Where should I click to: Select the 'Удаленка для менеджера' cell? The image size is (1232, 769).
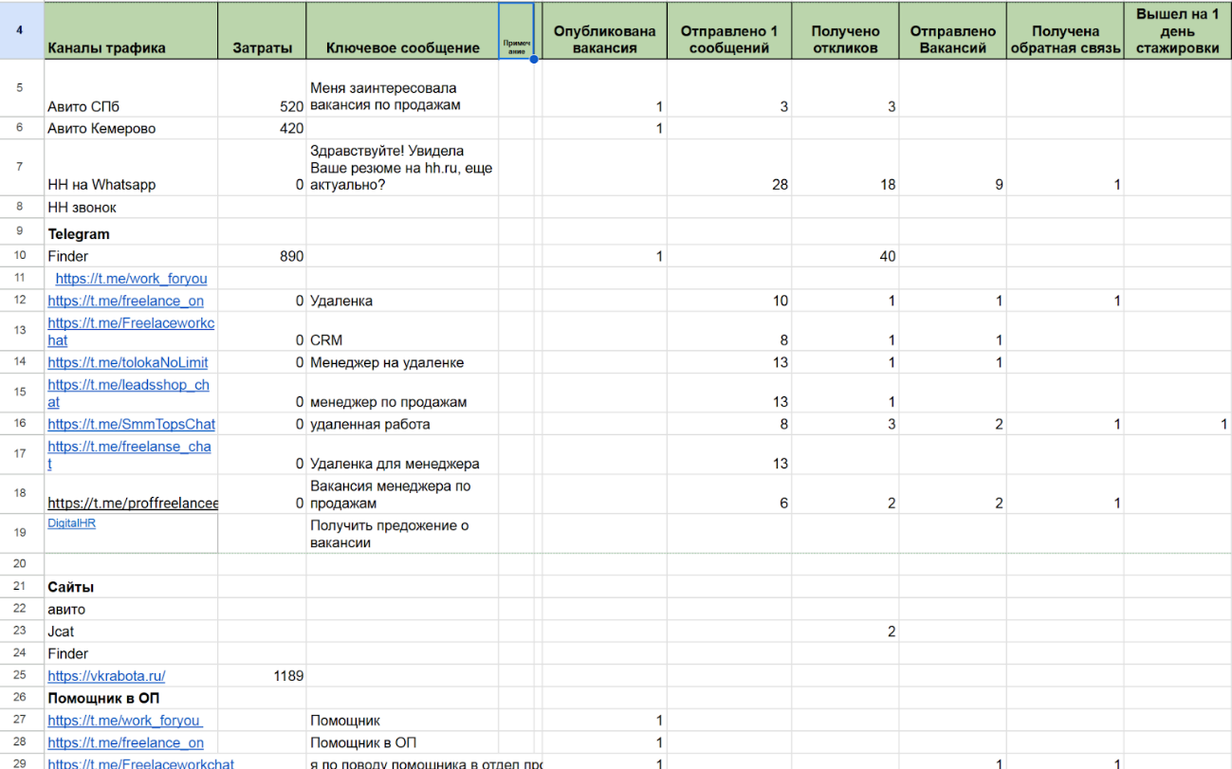point(402,455)
